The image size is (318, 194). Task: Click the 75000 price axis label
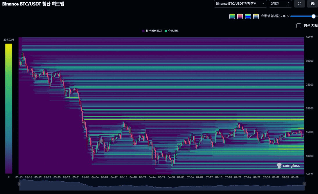310,85
